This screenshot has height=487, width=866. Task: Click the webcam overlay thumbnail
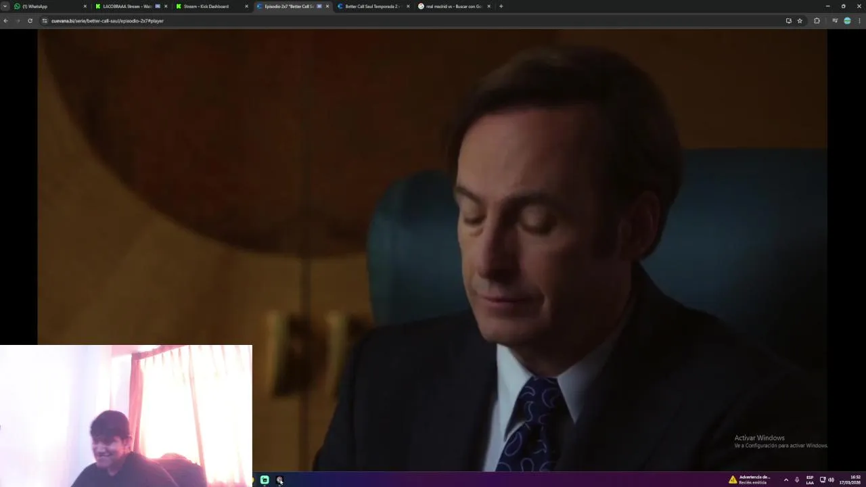[x=126, y=415]
